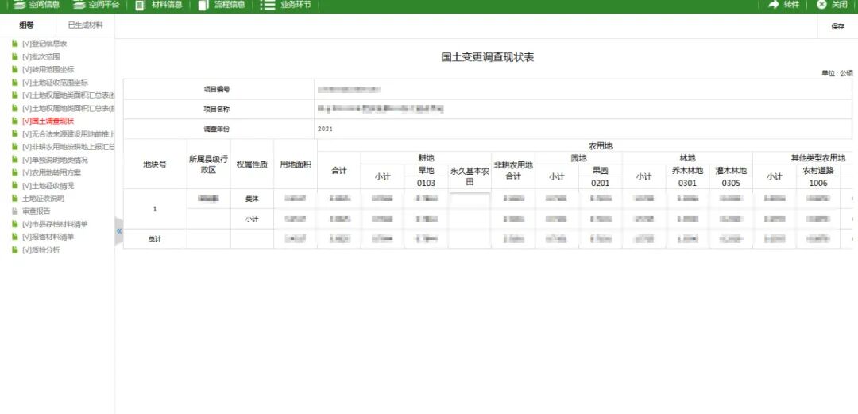The image size is (858, 414).
Task: Click file icon beside 国土调查现状
Action: (x=15, y=121)
